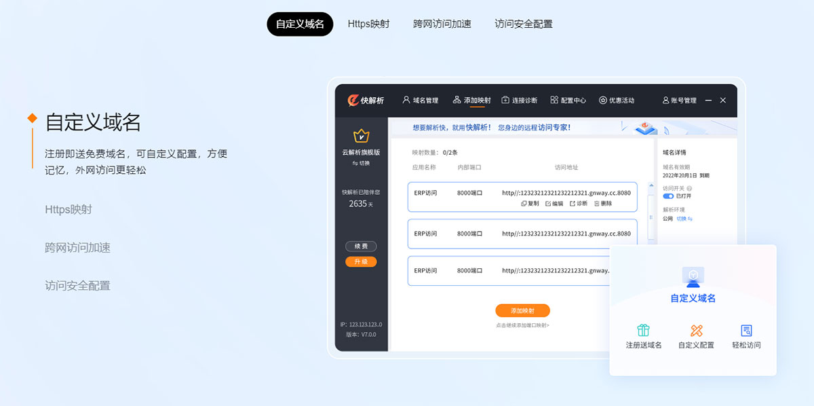Switch to the 跨网访问加速 top tab
This screenshot has width=814, height=406.
(x=442, y=24)
